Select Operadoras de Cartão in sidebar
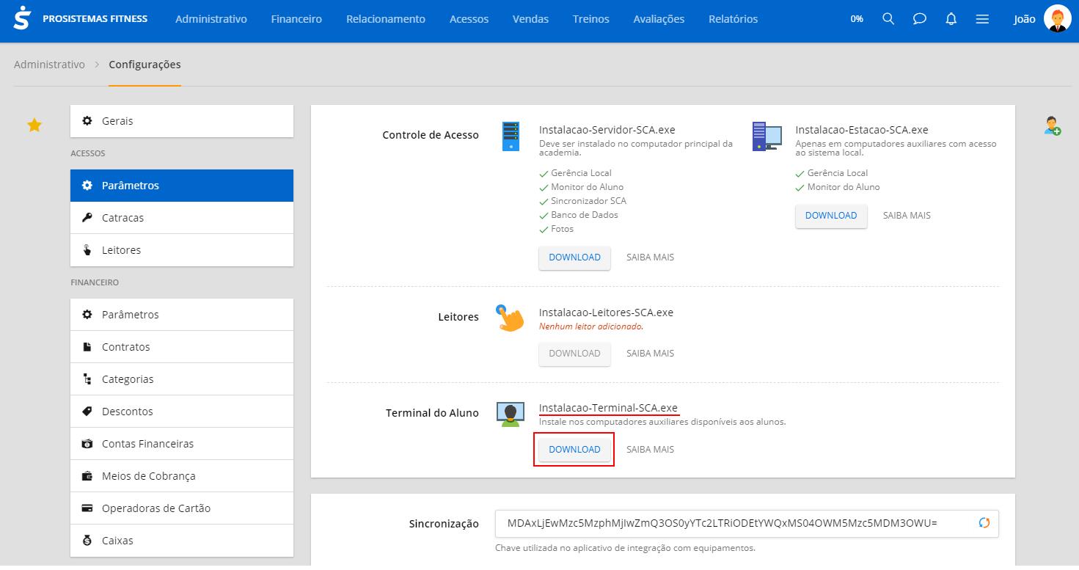1079x570 pixels. click(x=182, y=508)
